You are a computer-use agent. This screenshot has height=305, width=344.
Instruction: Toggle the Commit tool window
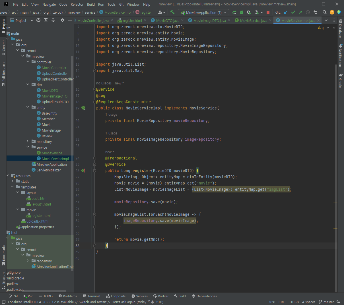pyautogui.click(x=3, y=47)
